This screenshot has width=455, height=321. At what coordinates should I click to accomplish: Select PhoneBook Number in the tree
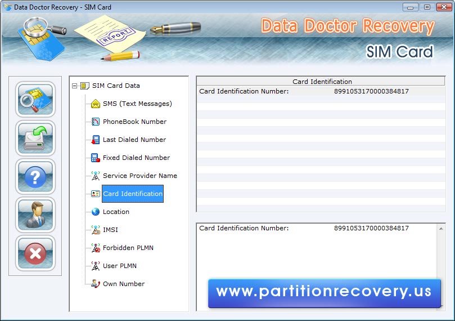[134, 122]
